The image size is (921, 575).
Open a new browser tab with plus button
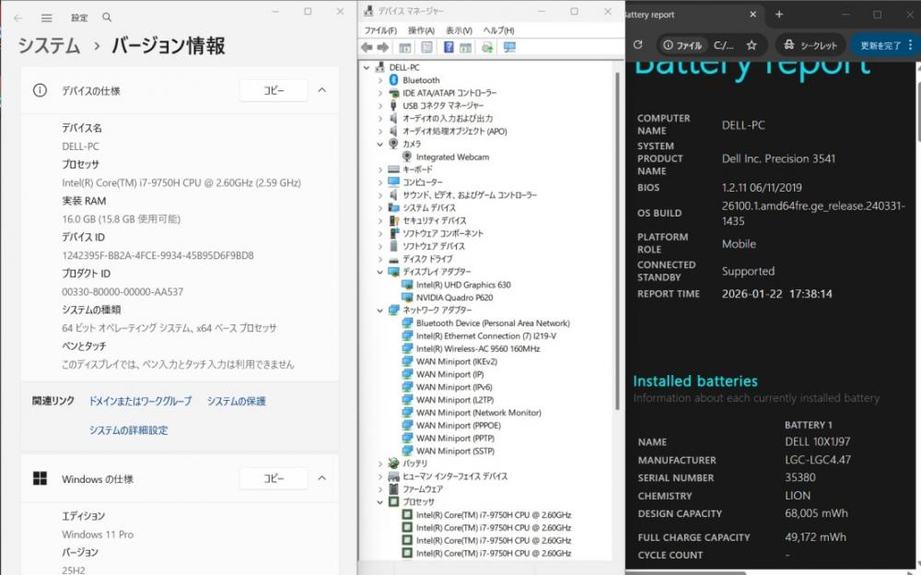(779, 14)
